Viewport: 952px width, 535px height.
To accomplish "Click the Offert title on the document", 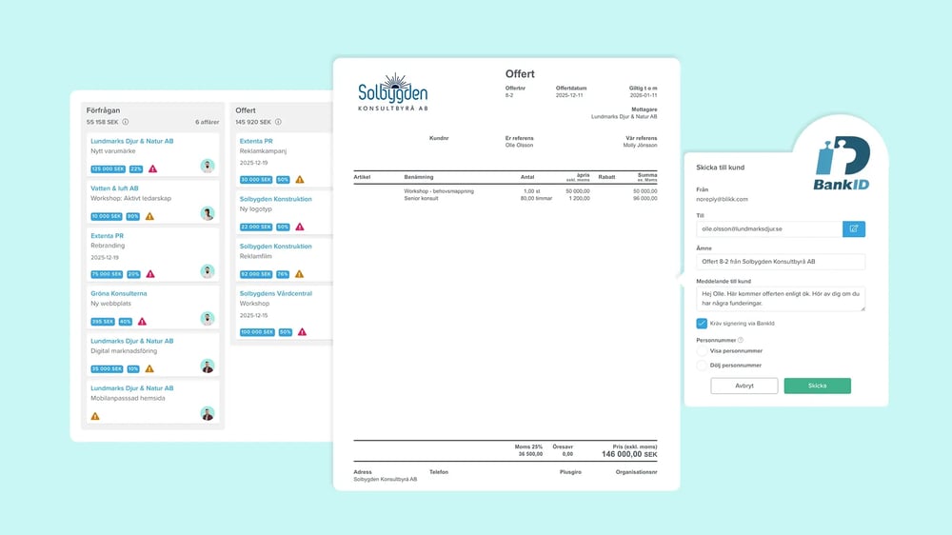I will [520, 74].
